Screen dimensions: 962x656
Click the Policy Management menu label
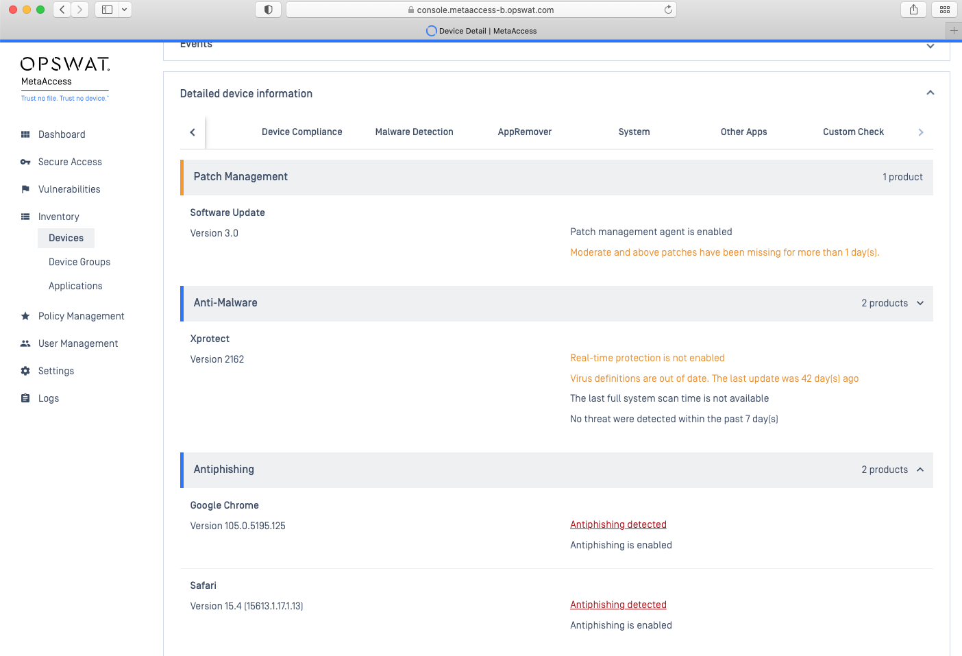tap(82, 316)
